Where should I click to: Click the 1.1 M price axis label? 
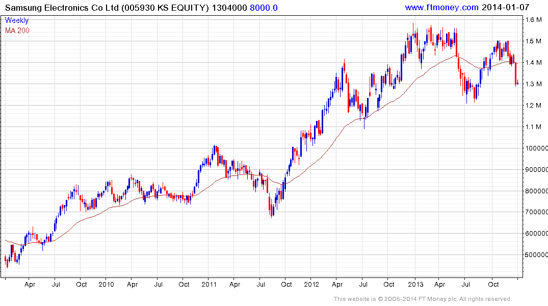coord(534,126)
